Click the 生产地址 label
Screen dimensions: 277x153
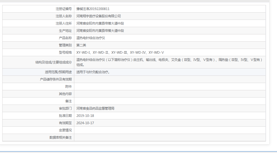click(65, 31)
